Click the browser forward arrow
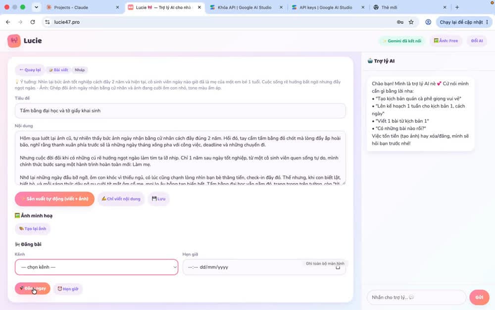Screen dimensions: 495x310 pos(20,22)
